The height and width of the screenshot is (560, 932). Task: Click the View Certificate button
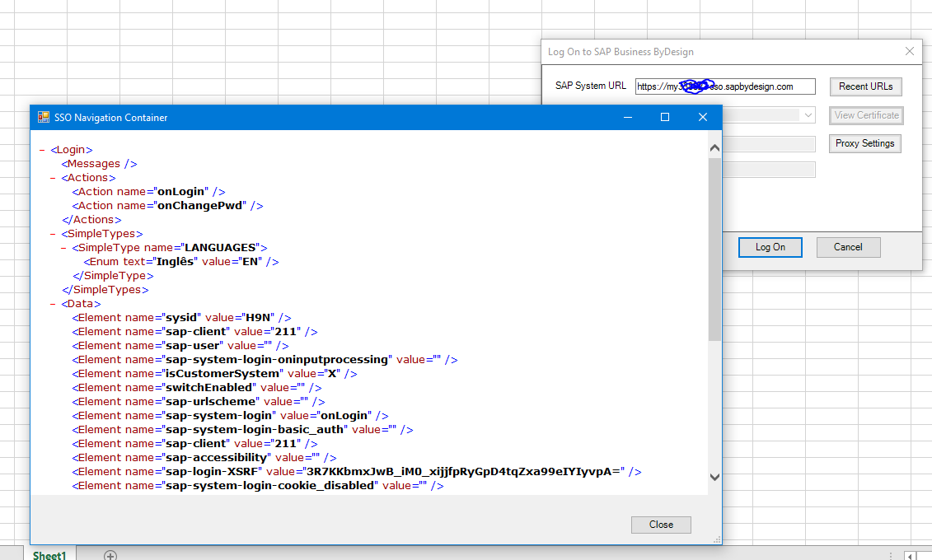pyautogui.click(x=866, y=115)
